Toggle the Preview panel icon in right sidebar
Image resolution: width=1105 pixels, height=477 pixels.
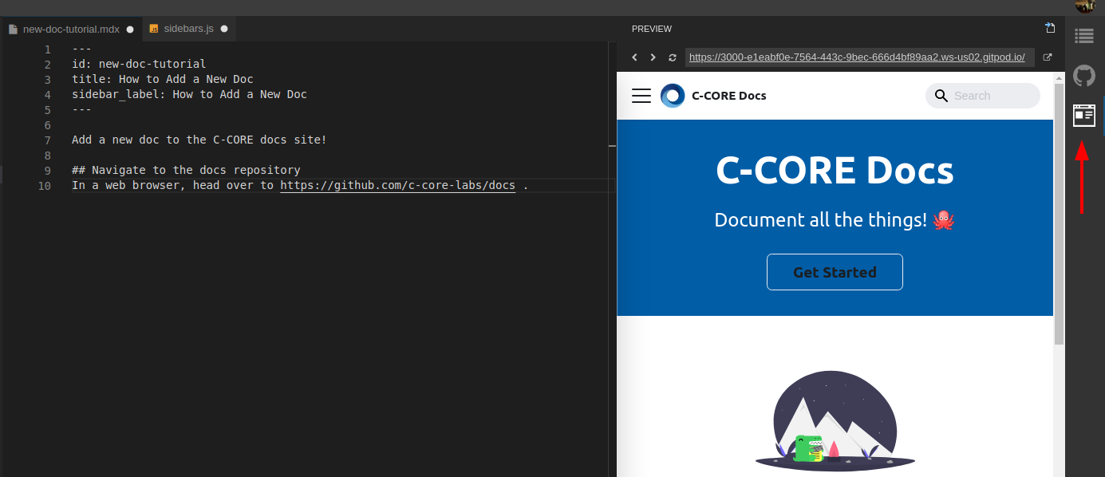point(1083,116)
